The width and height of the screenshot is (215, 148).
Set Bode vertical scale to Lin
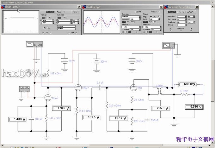tap(49, 17)
